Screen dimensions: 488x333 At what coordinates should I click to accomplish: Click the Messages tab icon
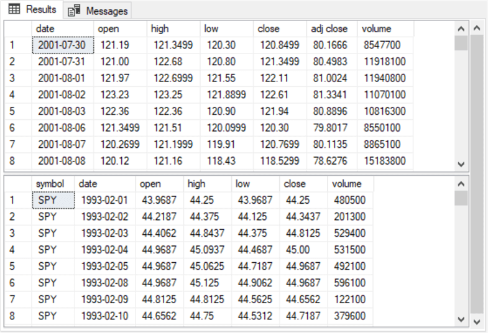74,11
